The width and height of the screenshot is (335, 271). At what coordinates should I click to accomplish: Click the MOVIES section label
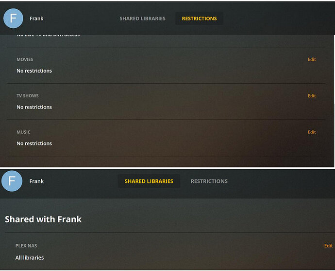click(x=25, y=59)
